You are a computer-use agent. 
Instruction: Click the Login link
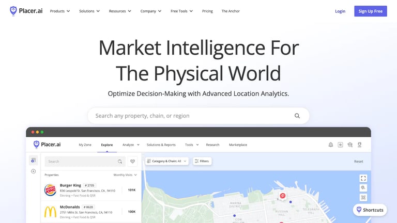(340, 11)
